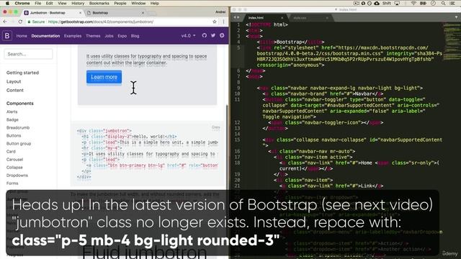This screenshot has height=259, width=461.
Task: Go to Button group in the sidebar
Action: tap(19, 143)
